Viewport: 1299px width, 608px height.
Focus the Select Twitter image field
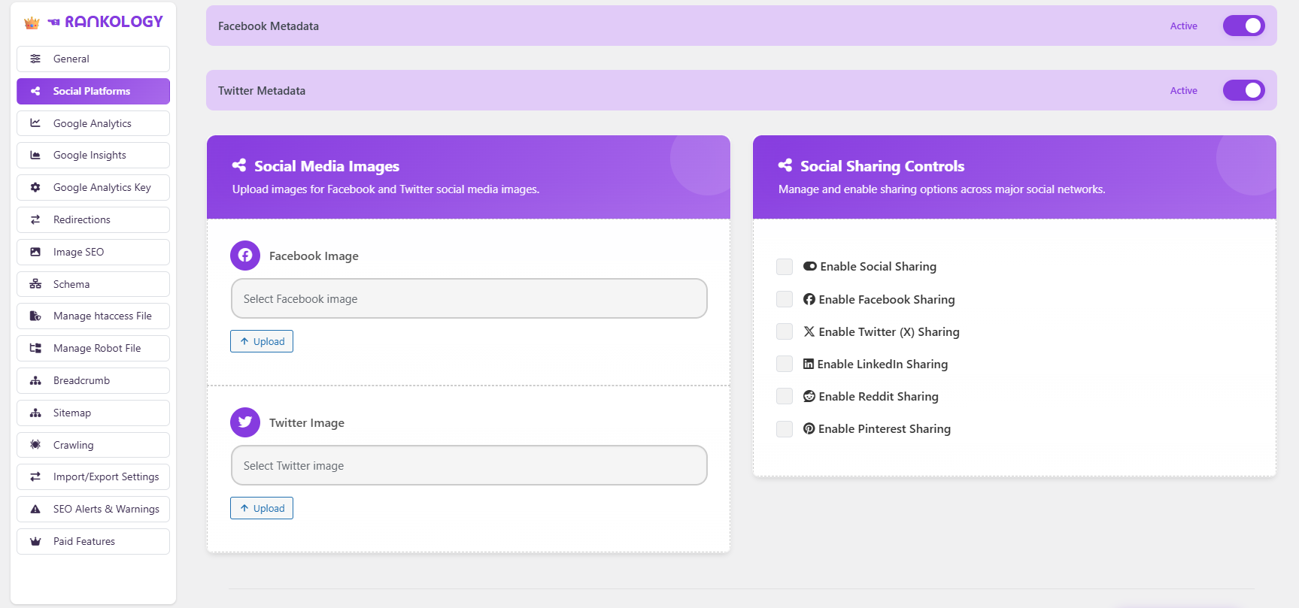click(469, 465)
